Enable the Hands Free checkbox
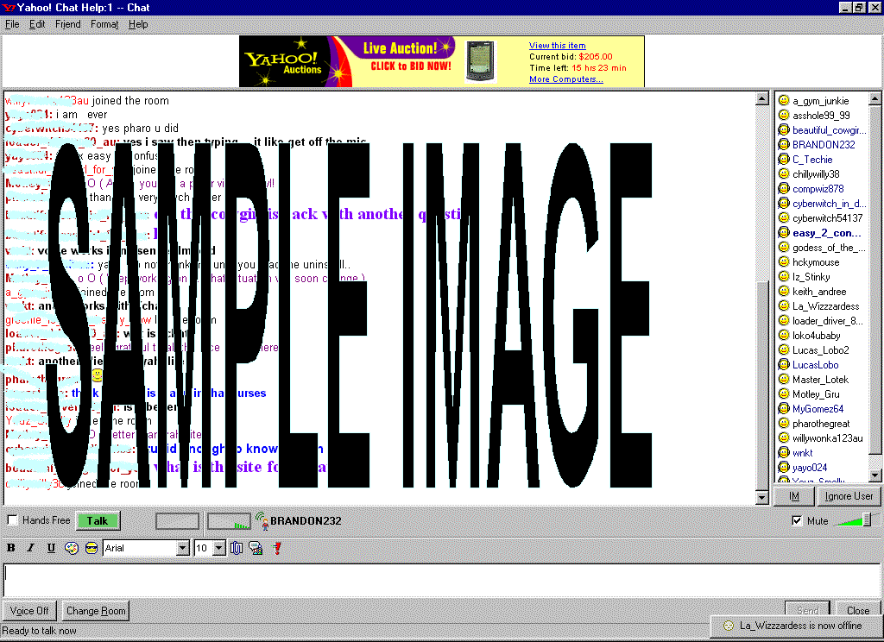Image resolution: width=884 pixels, height=642 pixels. click(x=12, y=520)
